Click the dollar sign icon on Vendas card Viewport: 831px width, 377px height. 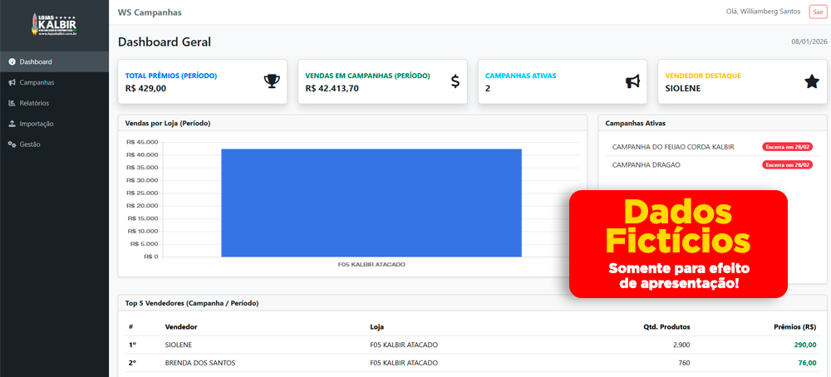click(455, 81)
